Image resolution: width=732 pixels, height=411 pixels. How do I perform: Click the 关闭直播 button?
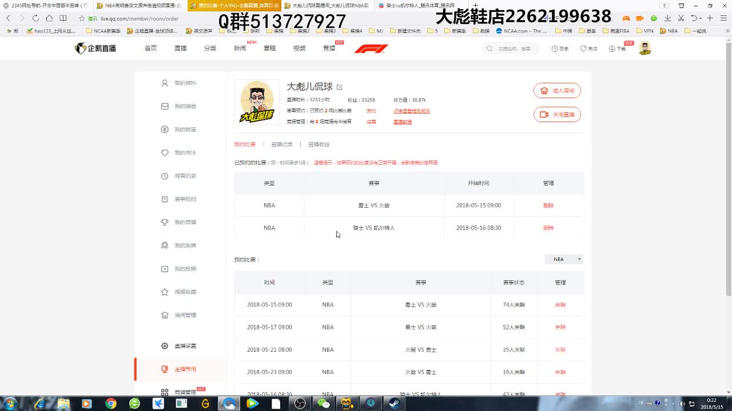point(557,115)
